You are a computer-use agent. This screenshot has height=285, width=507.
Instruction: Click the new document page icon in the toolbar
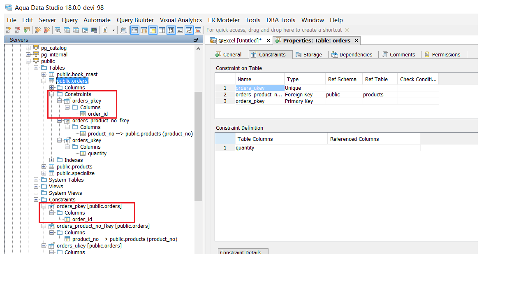click(105, 30)
